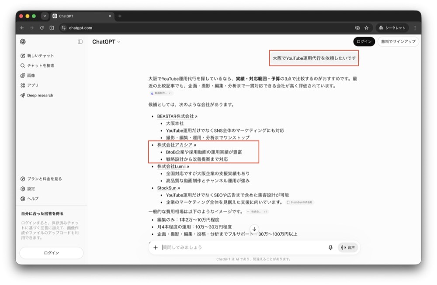Image resolution: width=437 pixels, height=285 pixels.
Task: Click the sidebar ログイン button at bottom
Action: pyautogui.click(x=51, y=253)
